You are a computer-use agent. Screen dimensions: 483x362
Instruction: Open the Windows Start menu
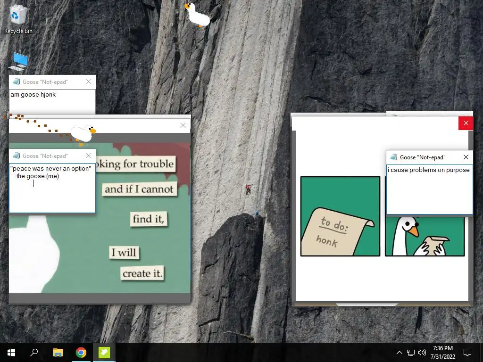[x=11, y=353]
